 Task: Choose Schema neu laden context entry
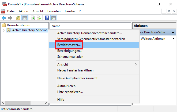click(x=70, y=57)
